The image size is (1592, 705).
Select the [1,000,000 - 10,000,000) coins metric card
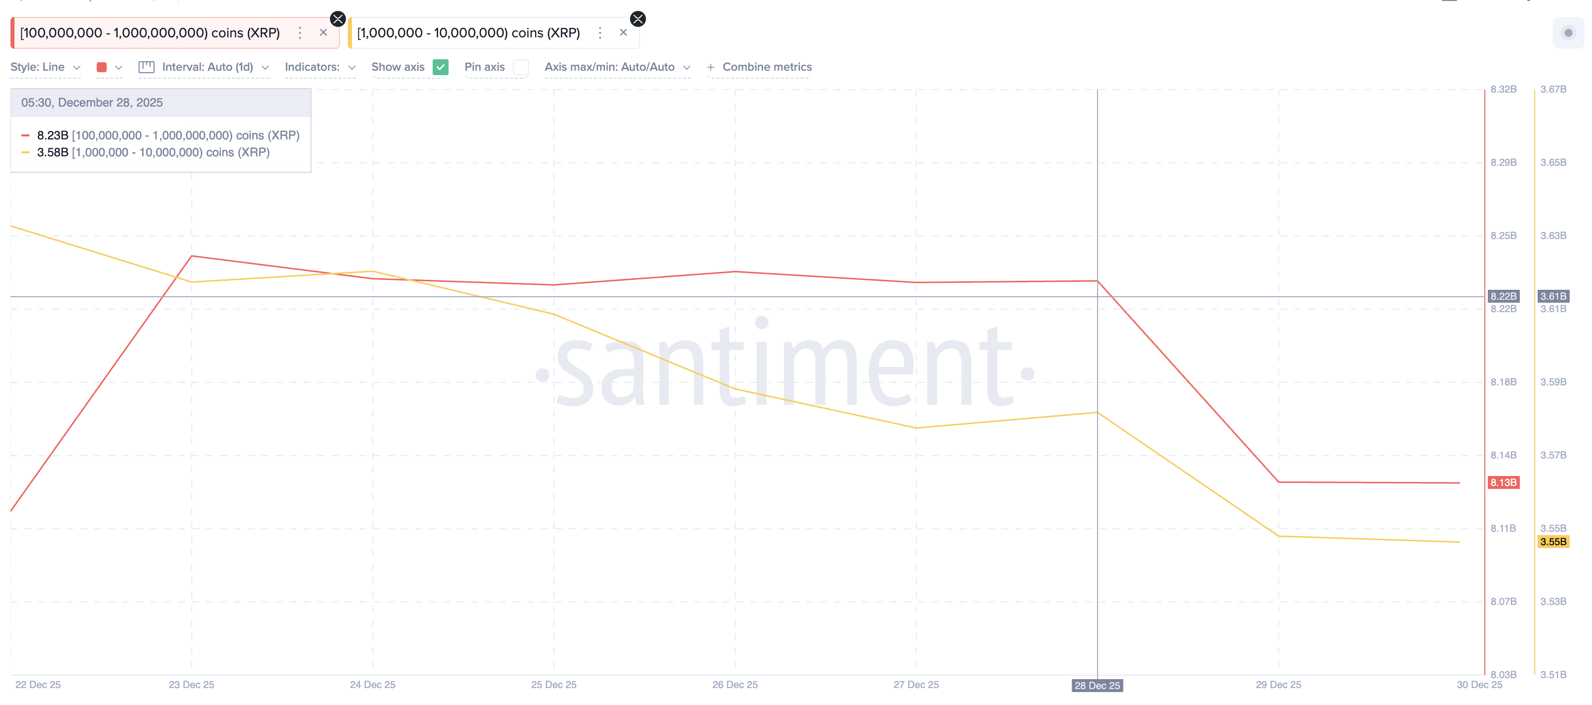click(x=469, y=33)
